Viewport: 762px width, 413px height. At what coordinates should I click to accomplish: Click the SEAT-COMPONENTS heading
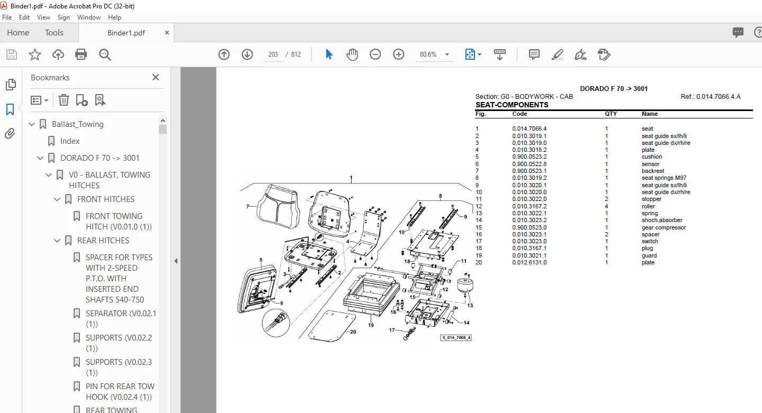tap(512, 105)
